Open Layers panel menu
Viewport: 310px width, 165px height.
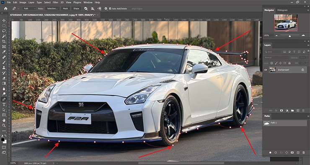(x=308, y=45)
